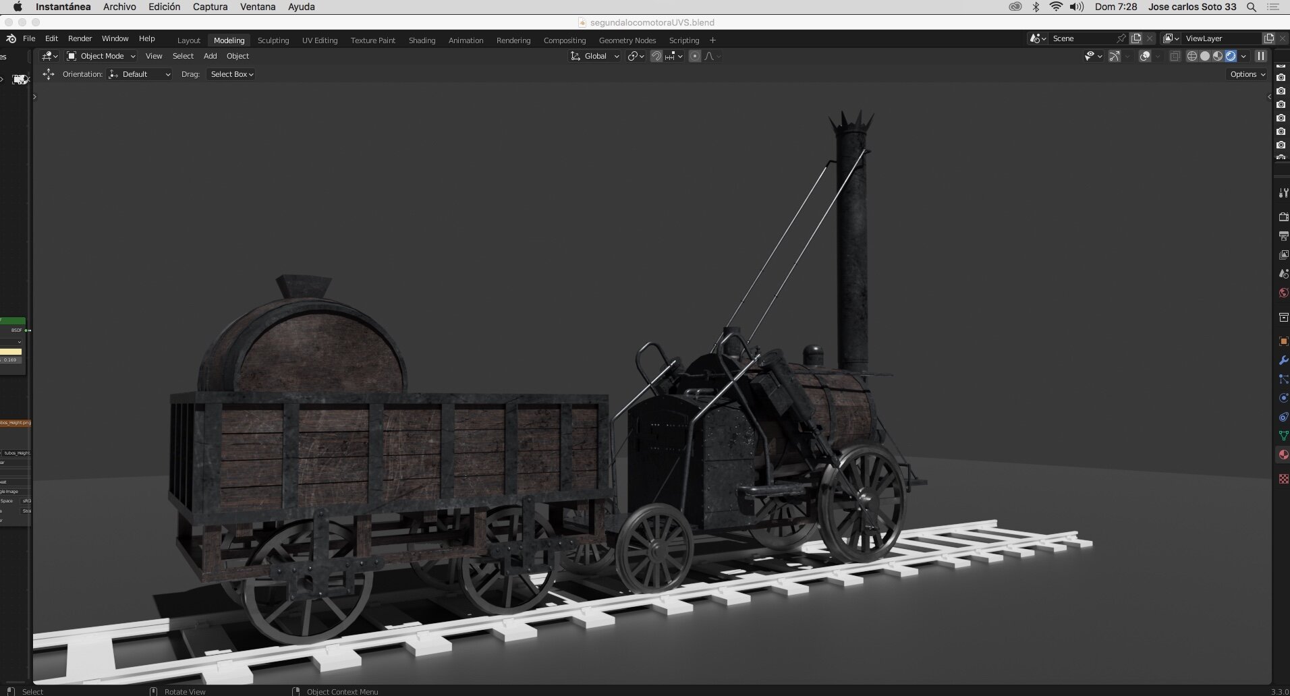Open the viewport Add menu
Image resolution: width=1290 pixels, height=696 pixels.
point(211,56)
